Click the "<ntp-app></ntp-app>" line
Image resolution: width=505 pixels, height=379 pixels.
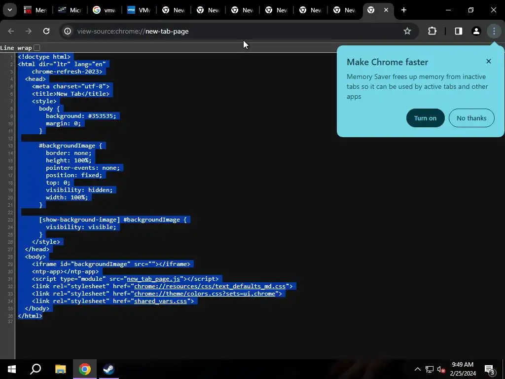tap(66, 271)
